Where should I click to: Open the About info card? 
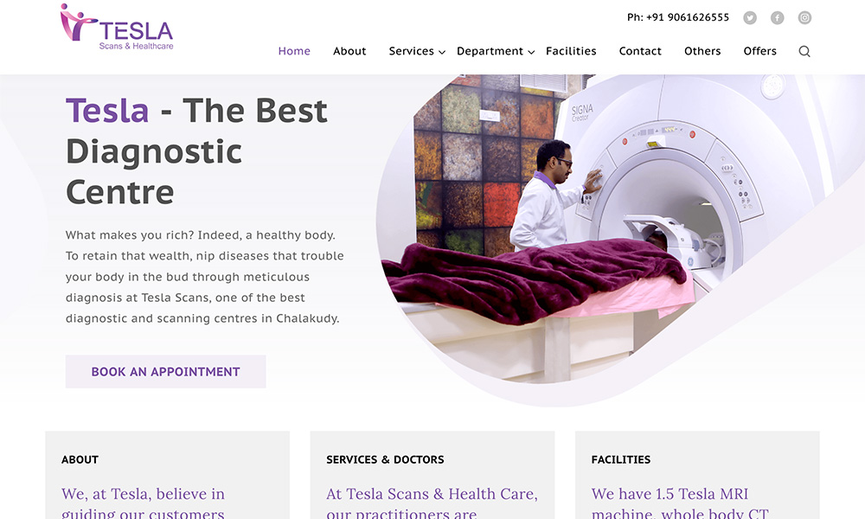coord(167,475)
